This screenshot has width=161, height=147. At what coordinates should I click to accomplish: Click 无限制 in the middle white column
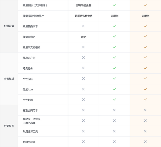(115, 16)
